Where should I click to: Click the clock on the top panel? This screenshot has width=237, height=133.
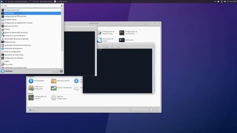tap(232, 1)
